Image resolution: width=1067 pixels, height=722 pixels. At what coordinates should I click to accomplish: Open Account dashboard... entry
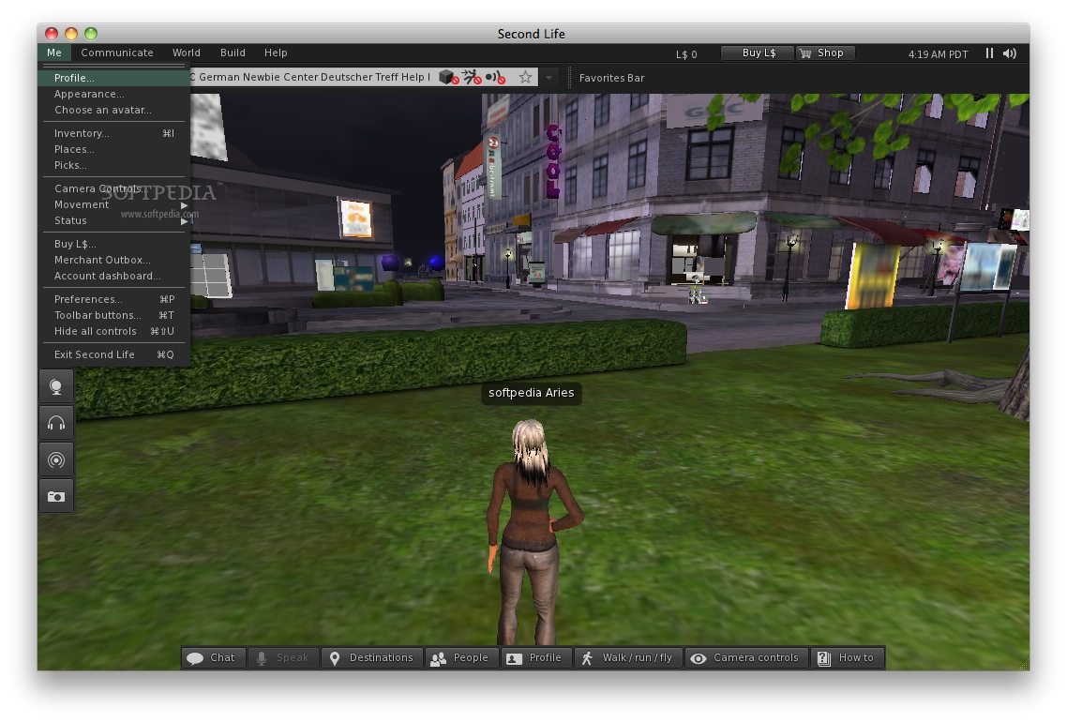click(114, 276)
